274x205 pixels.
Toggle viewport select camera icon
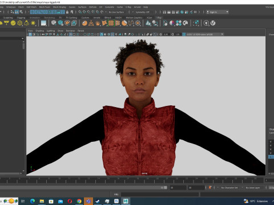pyautogui.click(x=30, y=34)
